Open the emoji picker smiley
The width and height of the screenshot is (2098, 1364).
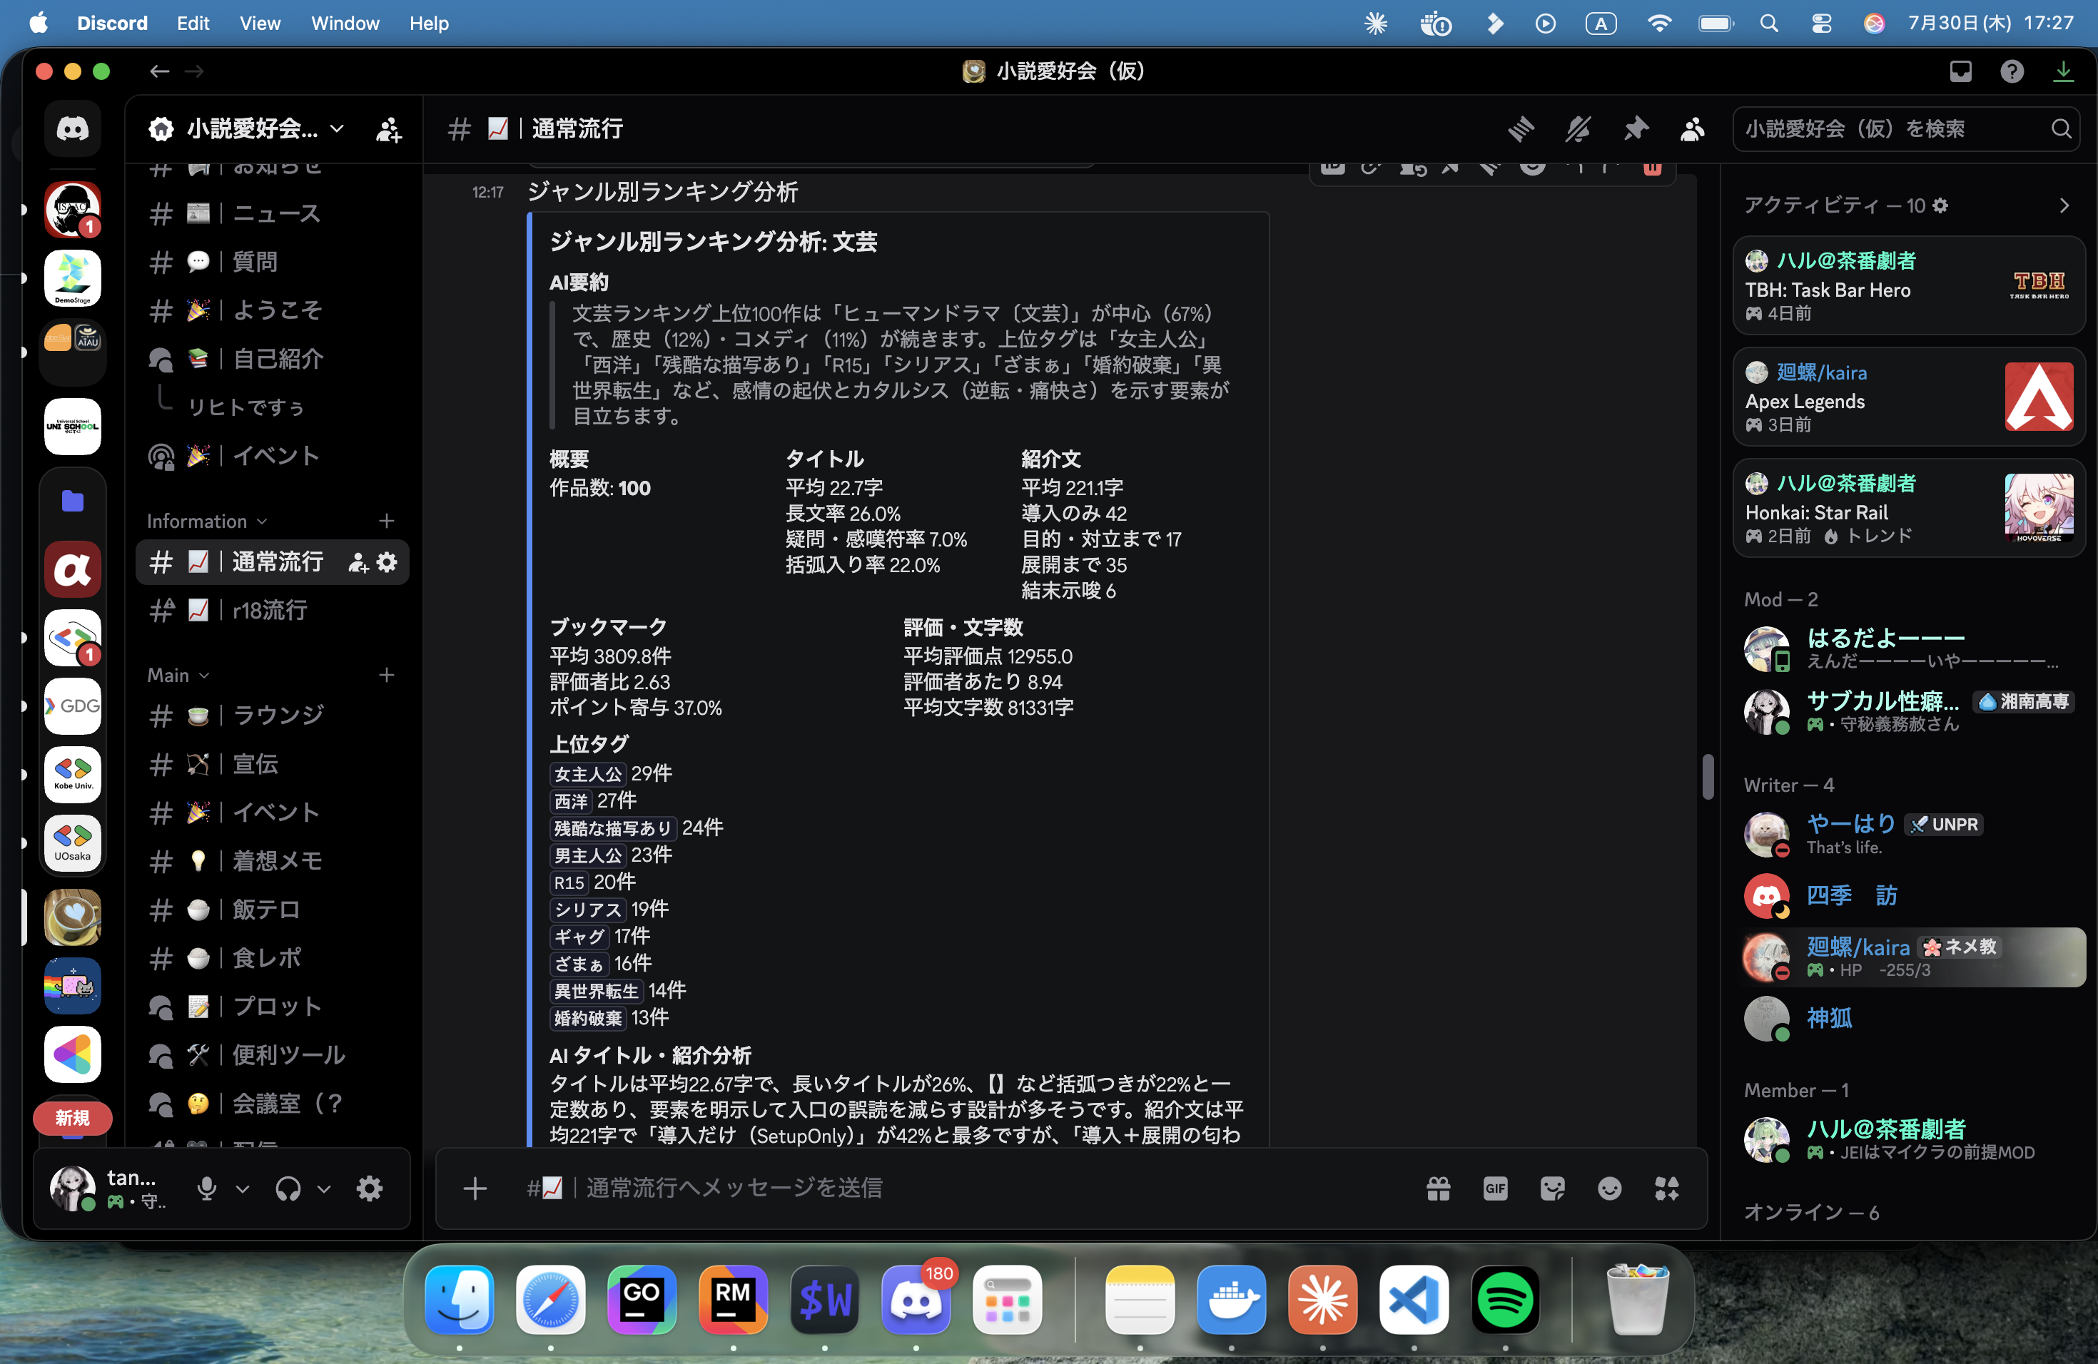coord(1610,1188)
